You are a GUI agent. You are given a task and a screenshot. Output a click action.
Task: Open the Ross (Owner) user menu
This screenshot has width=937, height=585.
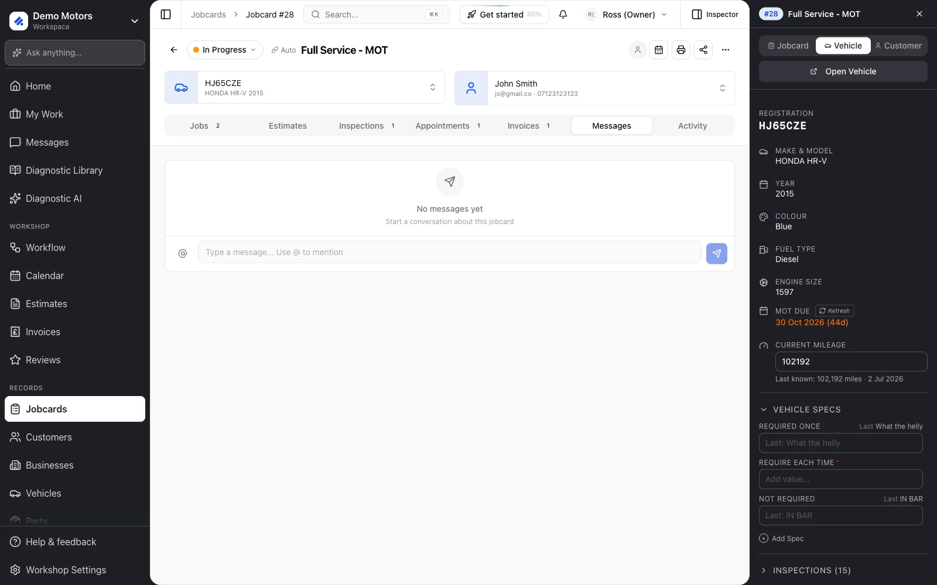[x=627, y=15]
